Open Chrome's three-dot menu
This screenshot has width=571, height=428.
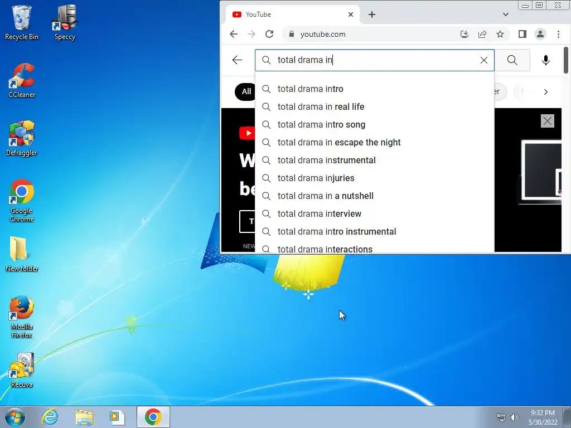tap(558, 34)
